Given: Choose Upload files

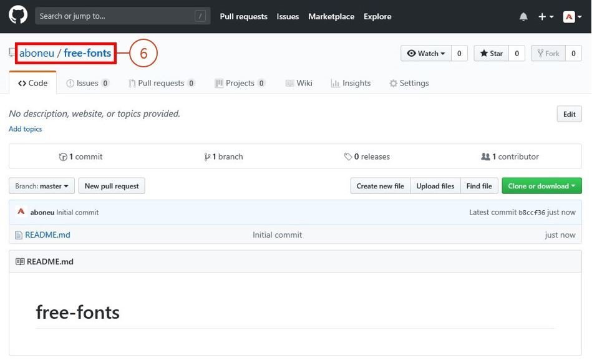Looking at the screenshot, I should tap(435, 186).
